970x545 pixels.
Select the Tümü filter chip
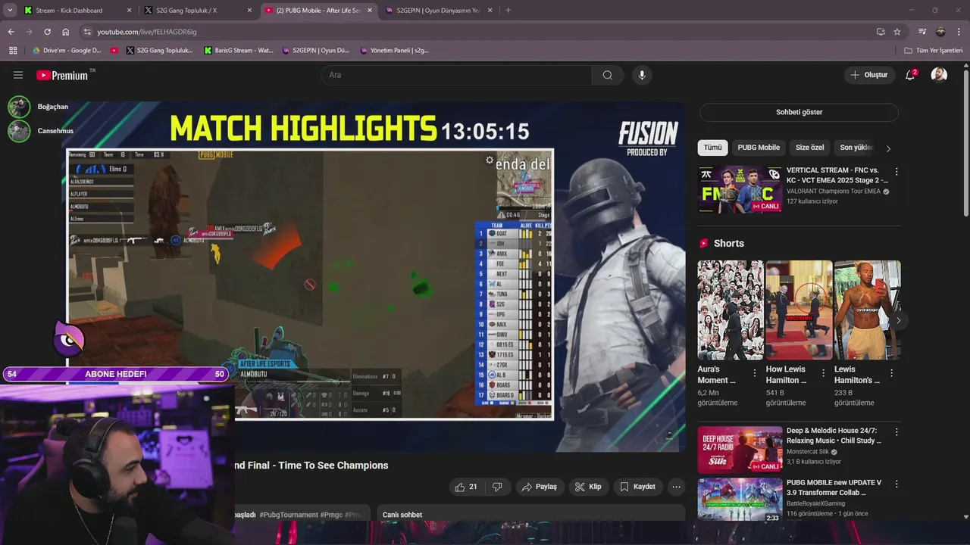pyautogui.click(x=712, y=148)
